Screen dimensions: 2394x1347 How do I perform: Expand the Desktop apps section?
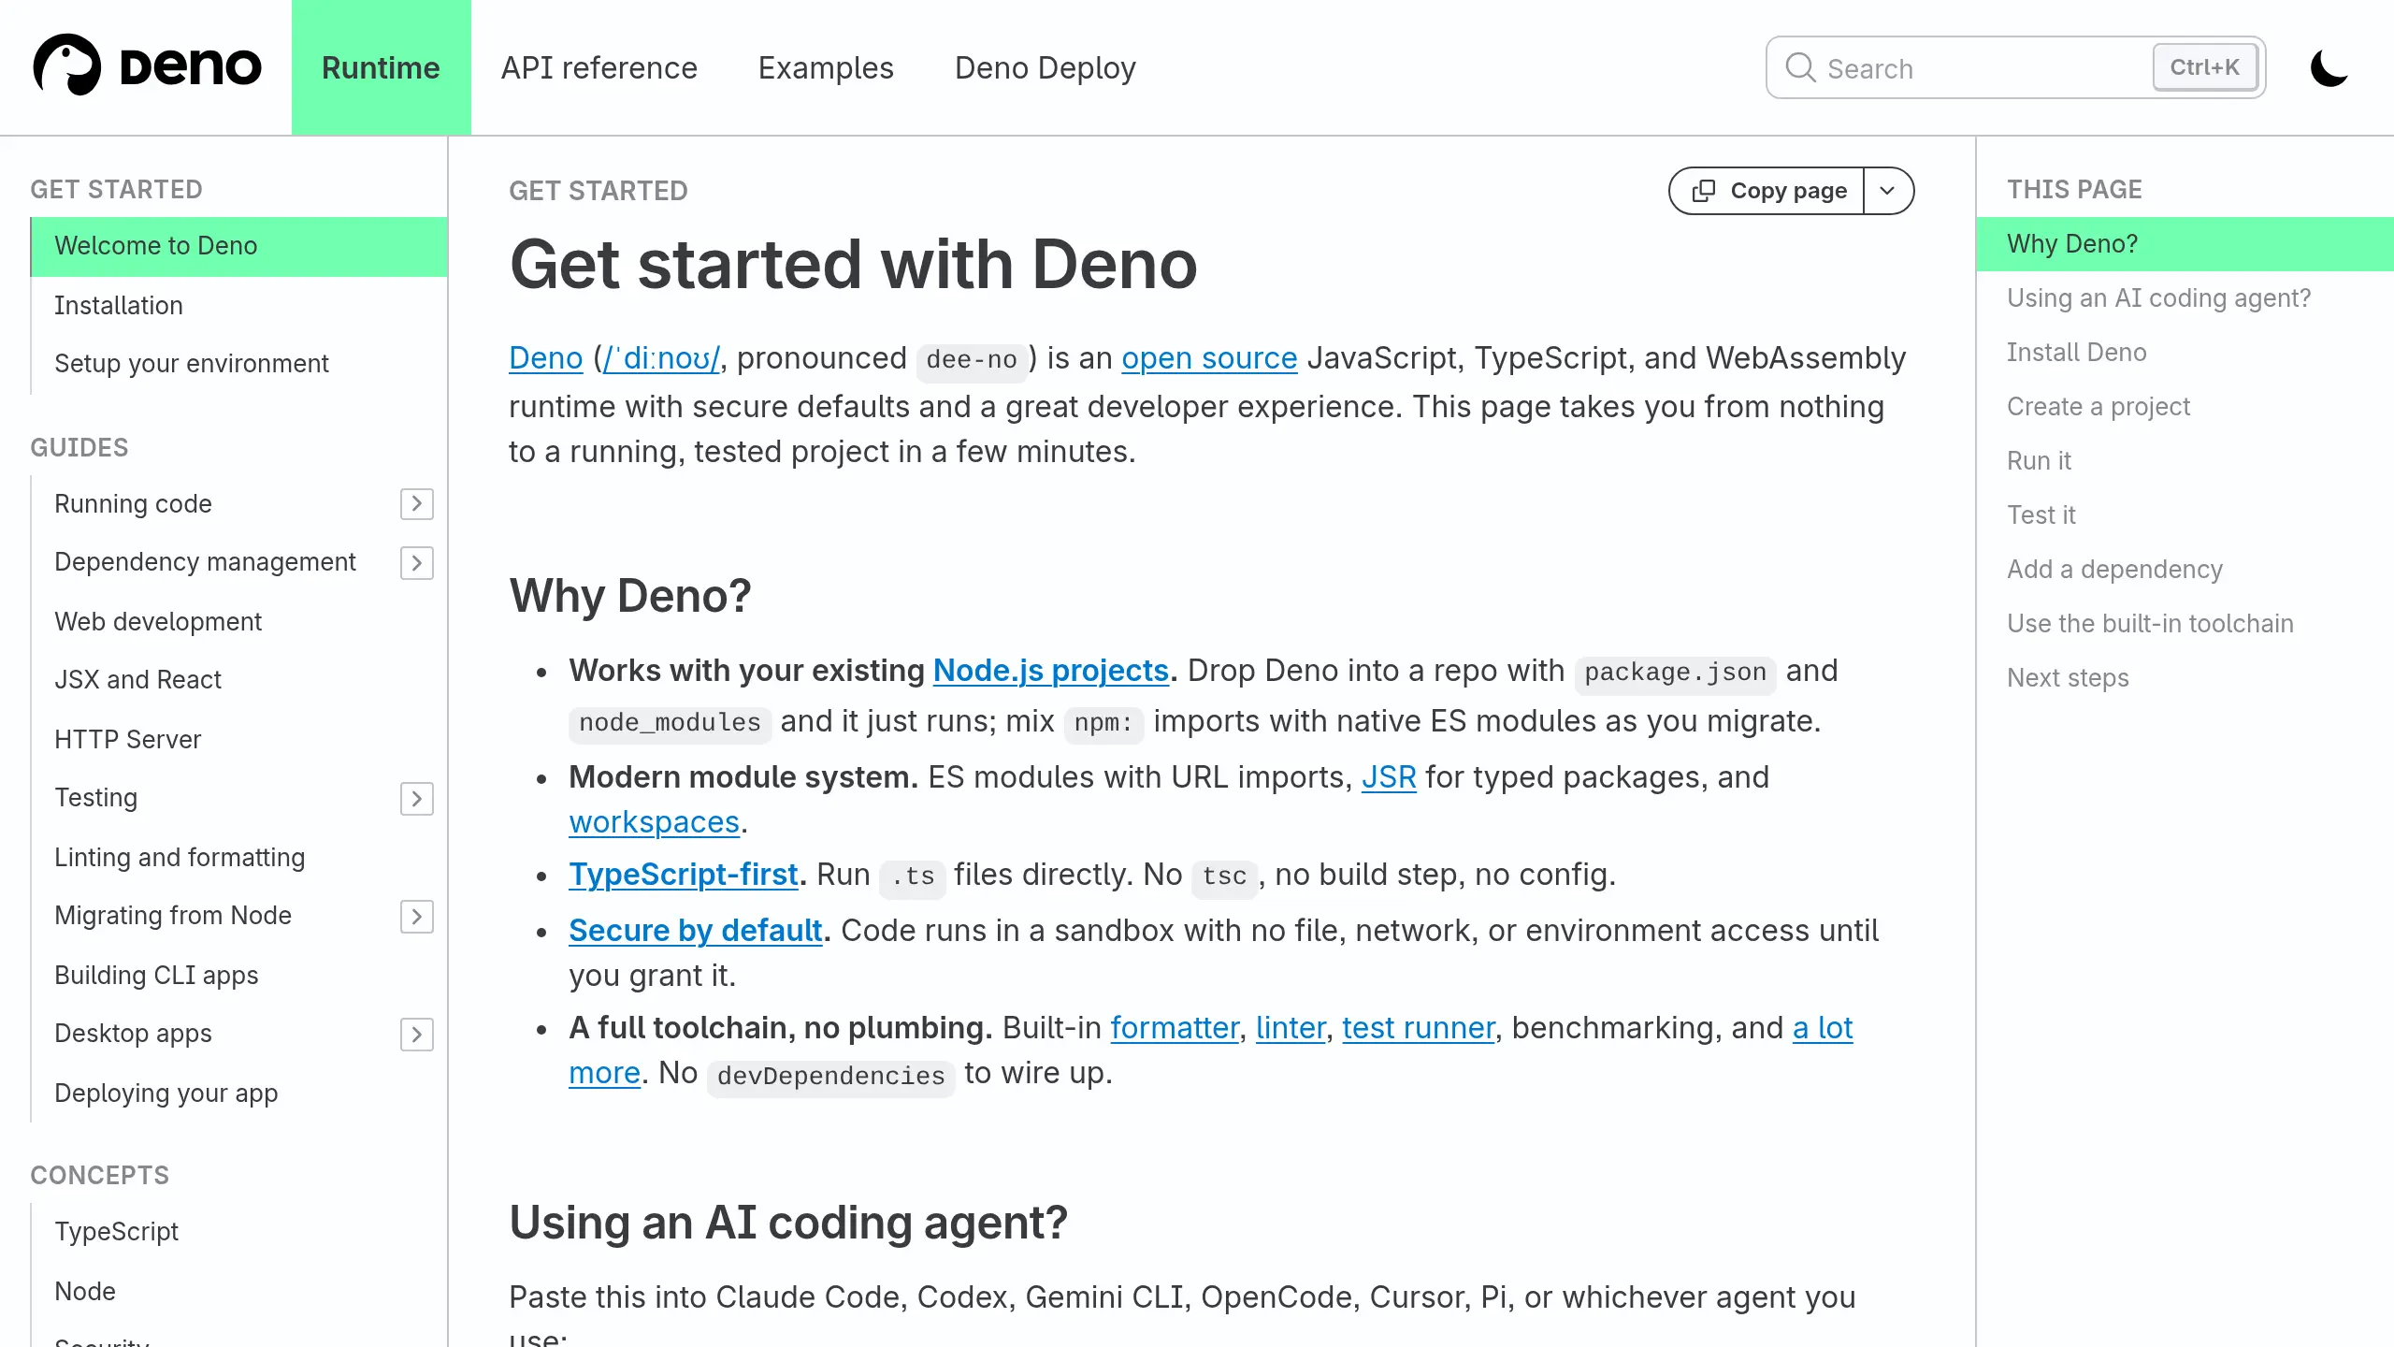coord(417,1035)
